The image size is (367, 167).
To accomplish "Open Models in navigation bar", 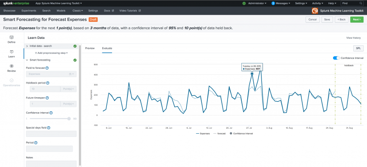I will click(x=61, y=10).
